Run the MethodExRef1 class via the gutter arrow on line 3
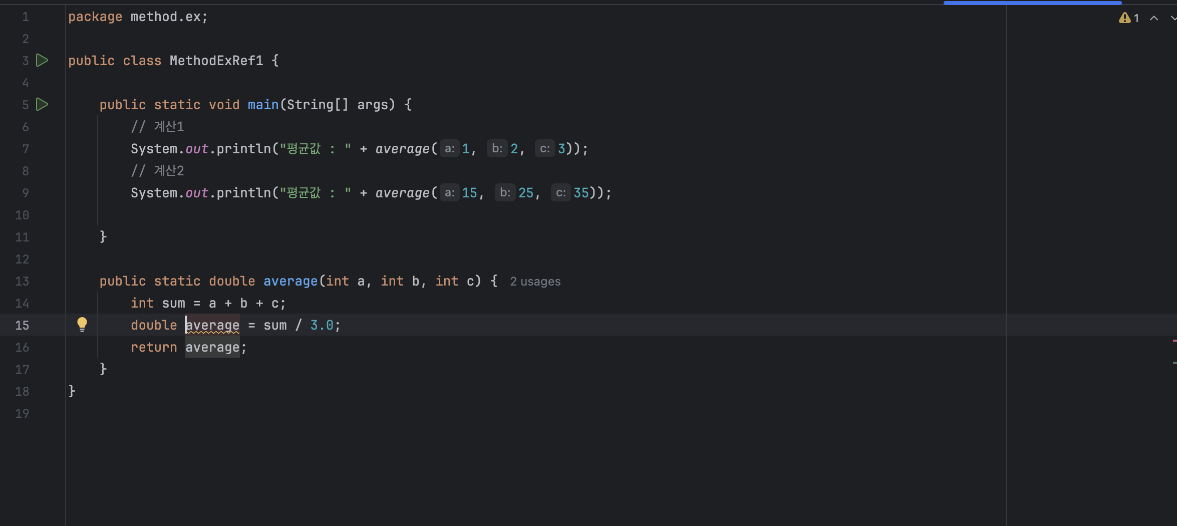The height and width of the screenshot is (526, 1177). coord(42,61)
